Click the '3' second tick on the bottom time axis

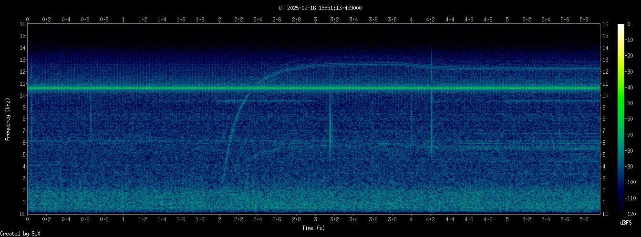(315, 220)
